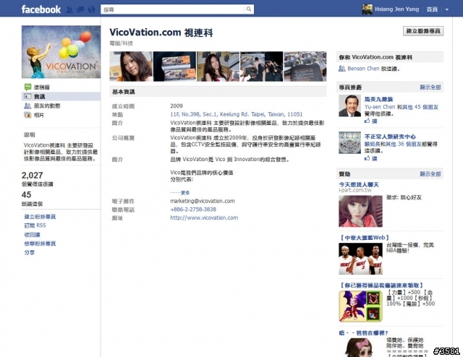The image size is (463, 357).
Task: Click phone number +886-2-2758-3838
Action: (x=193, y=210)
